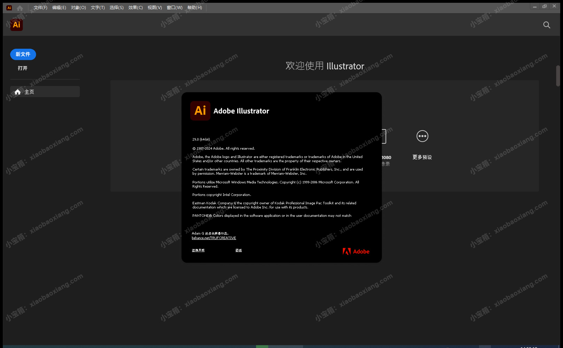Click the 法律声明 legal notices link
Viewport: 563px width, 348px height.
click(198, 250)
